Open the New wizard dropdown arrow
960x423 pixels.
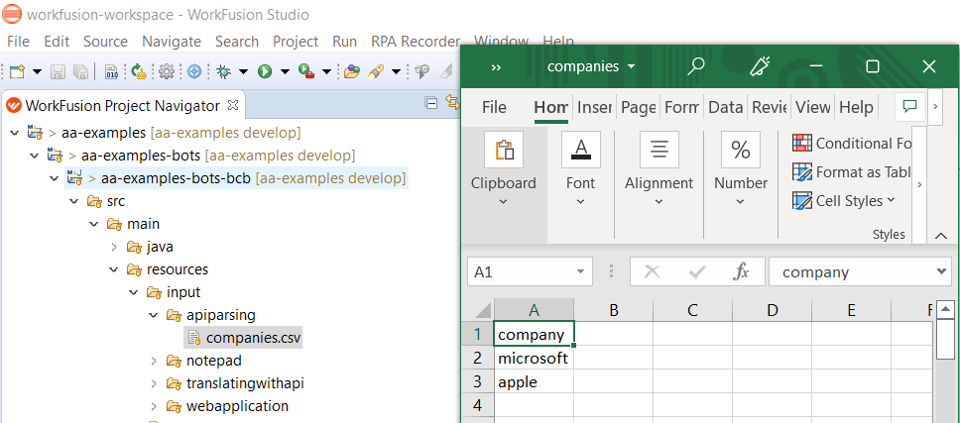tap(37, 72)
